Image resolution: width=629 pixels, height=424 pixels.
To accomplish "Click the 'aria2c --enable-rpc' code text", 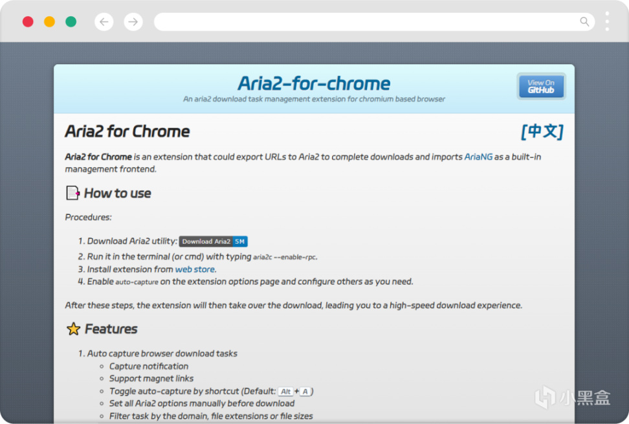I will tap(285, 257).
